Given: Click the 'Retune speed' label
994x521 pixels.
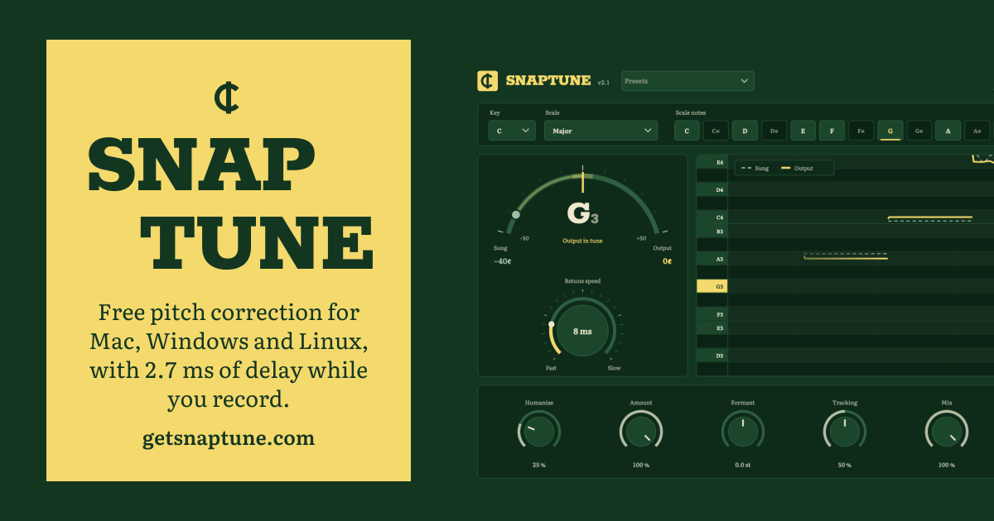Looking at the screenshot, I should click(582, 281).
